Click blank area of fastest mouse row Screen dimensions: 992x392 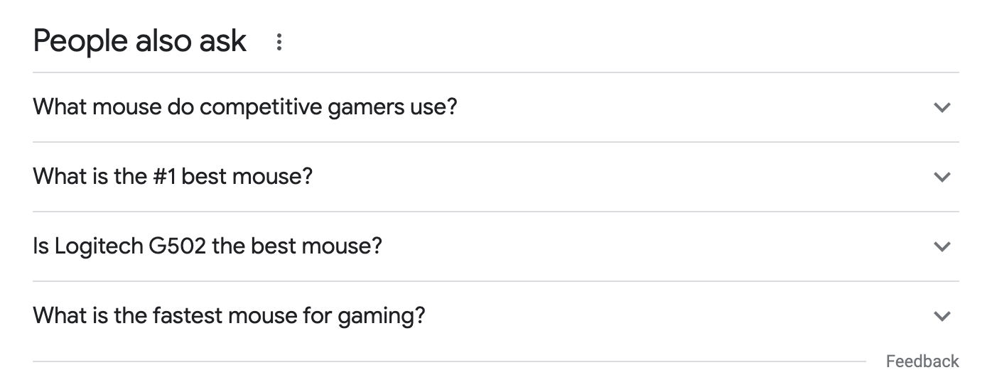(675, 316)
